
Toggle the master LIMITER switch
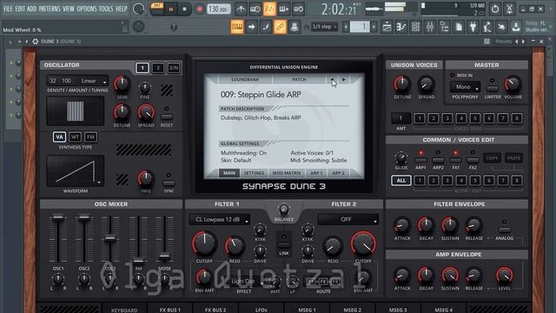tap(493, 88)
